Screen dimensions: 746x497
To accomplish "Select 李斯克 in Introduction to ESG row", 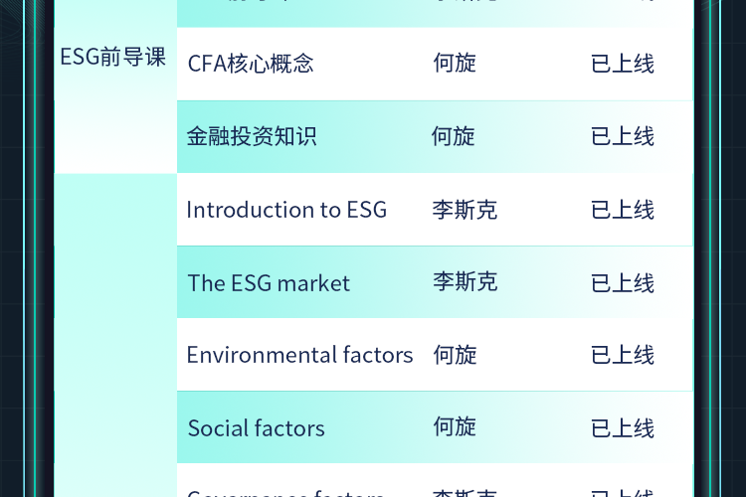I will [465, 210].
